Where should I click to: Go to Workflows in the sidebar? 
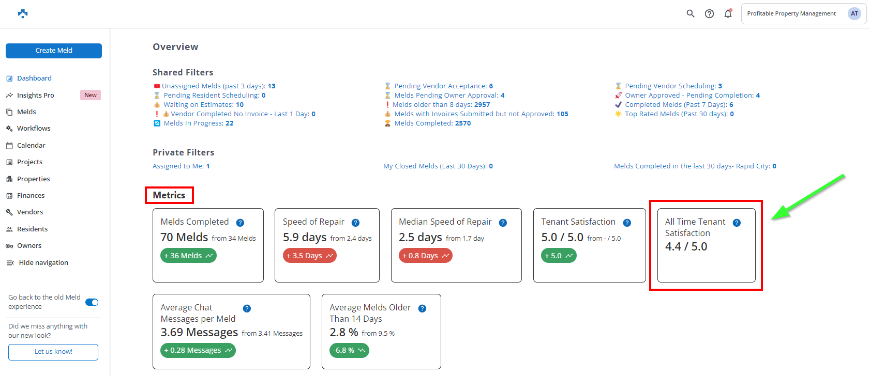point(34,129)
